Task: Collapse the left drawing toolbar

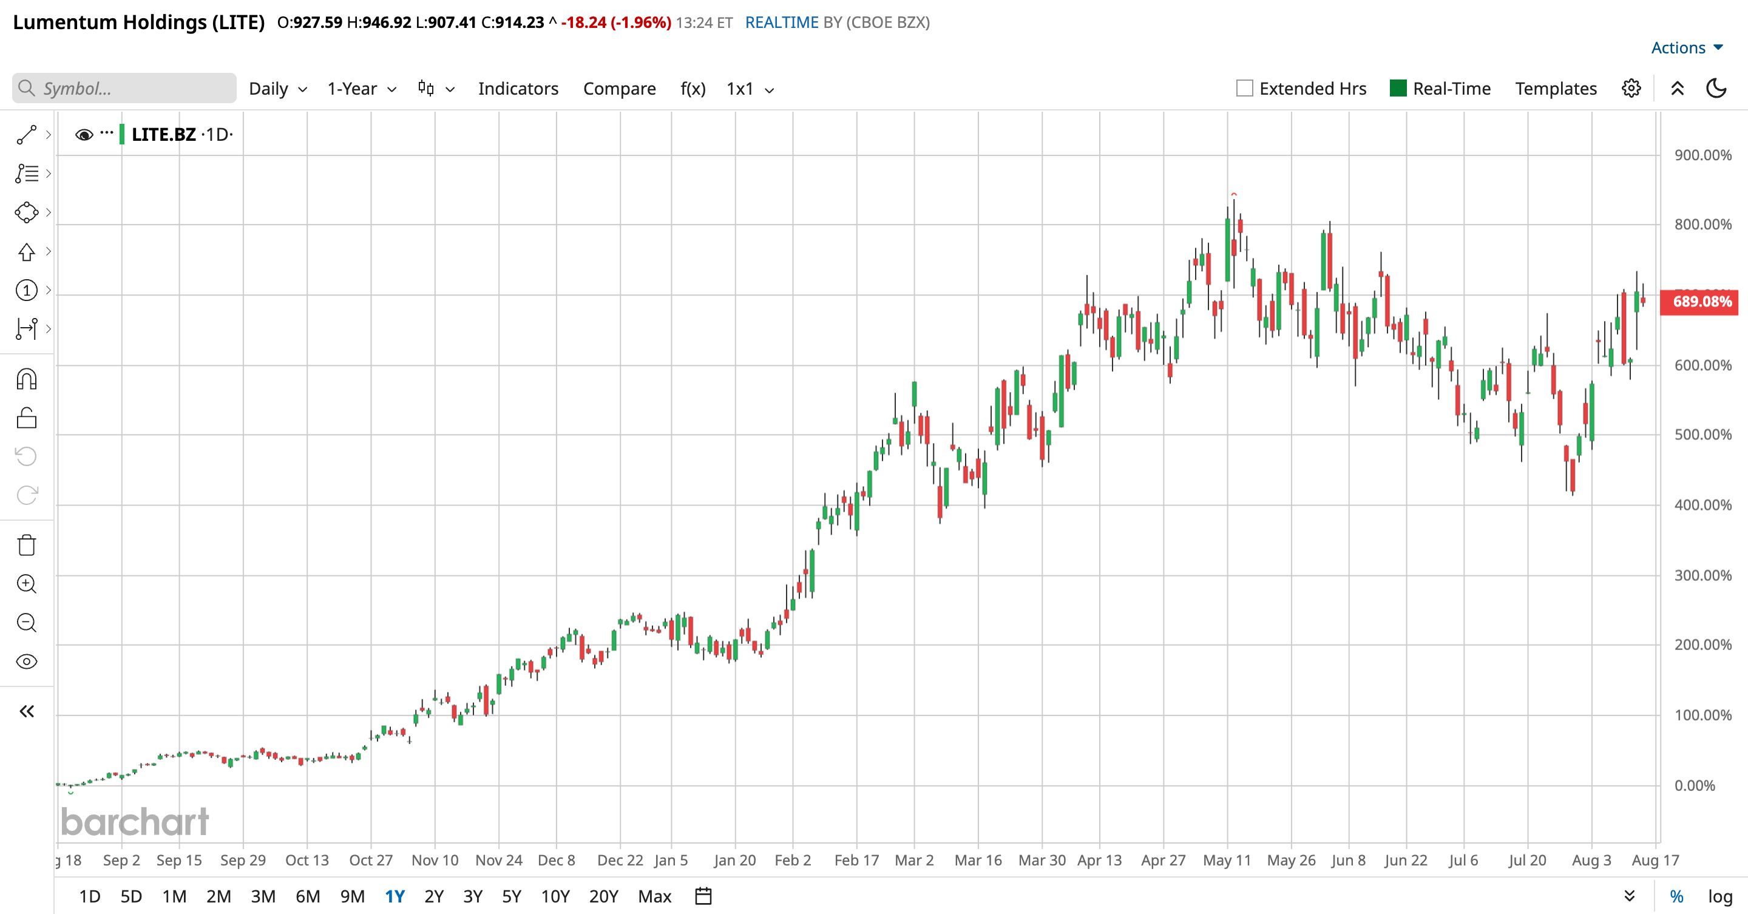Action: [x=27, y=711]
